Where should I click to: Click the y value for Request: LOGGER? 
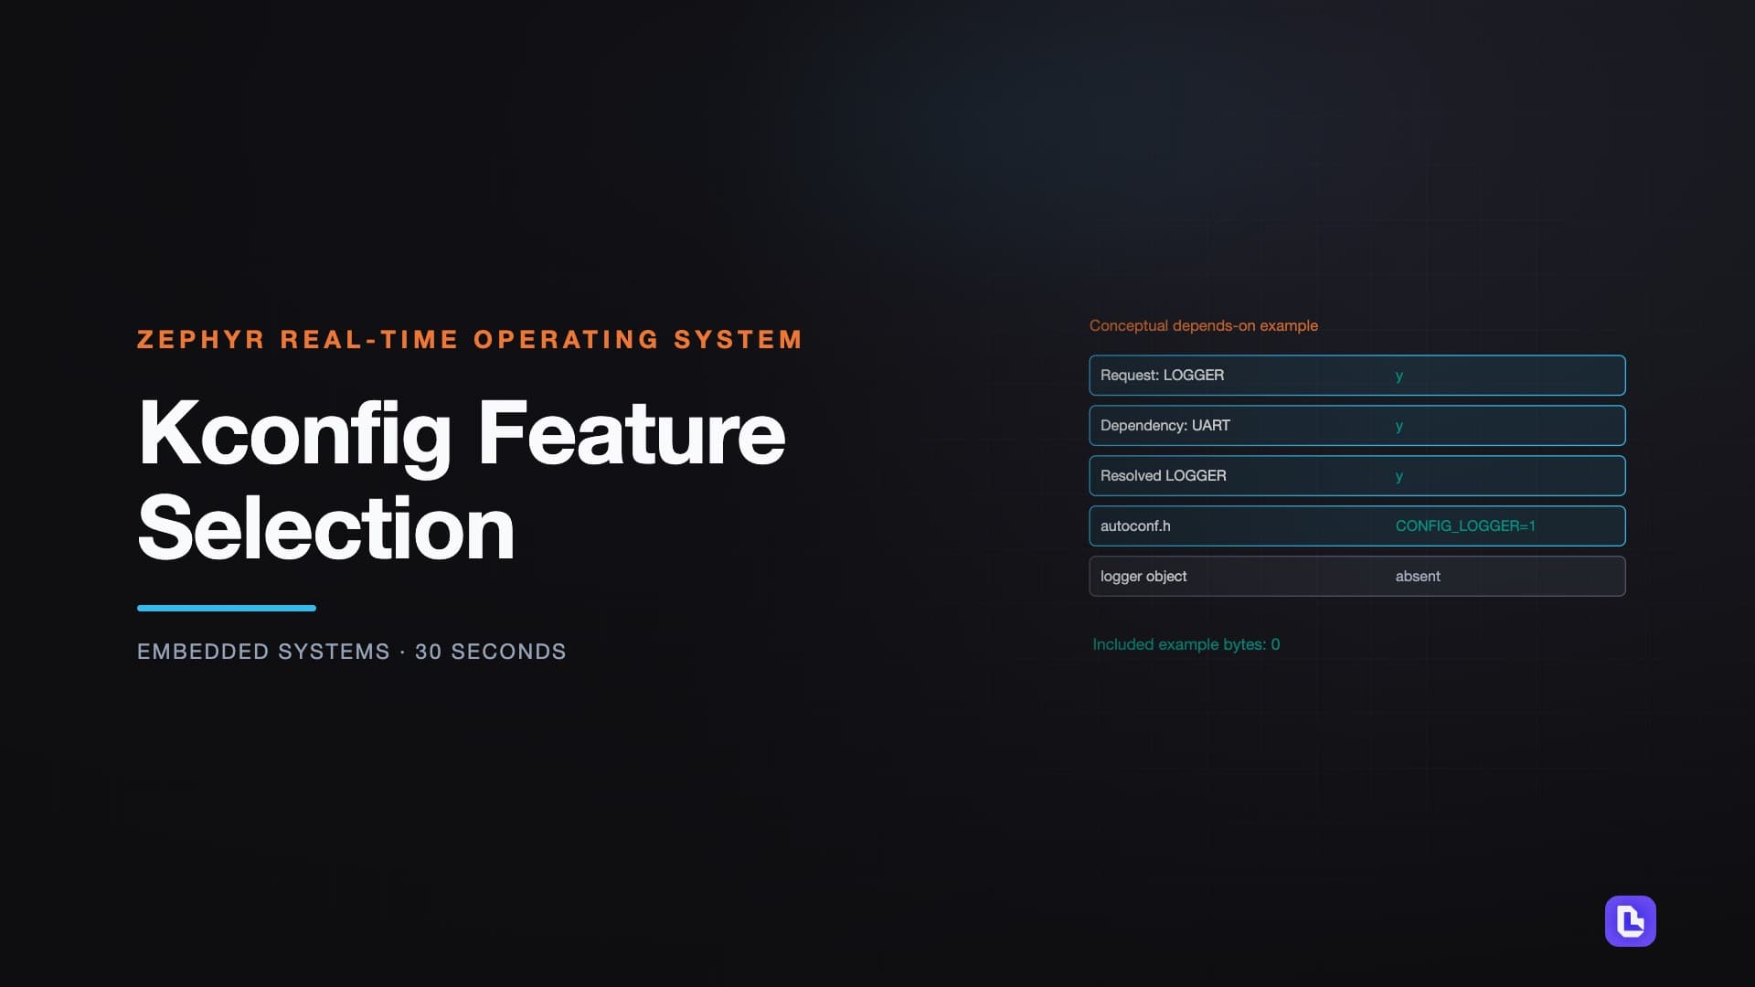(x=1399, y=377)
